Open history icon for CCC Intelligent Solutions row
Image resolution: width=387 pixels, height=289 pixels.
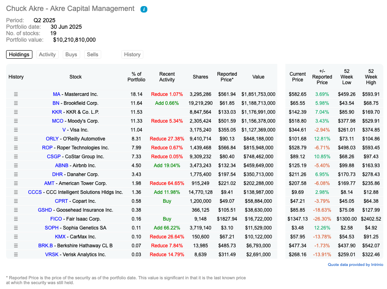coord(16,192)
